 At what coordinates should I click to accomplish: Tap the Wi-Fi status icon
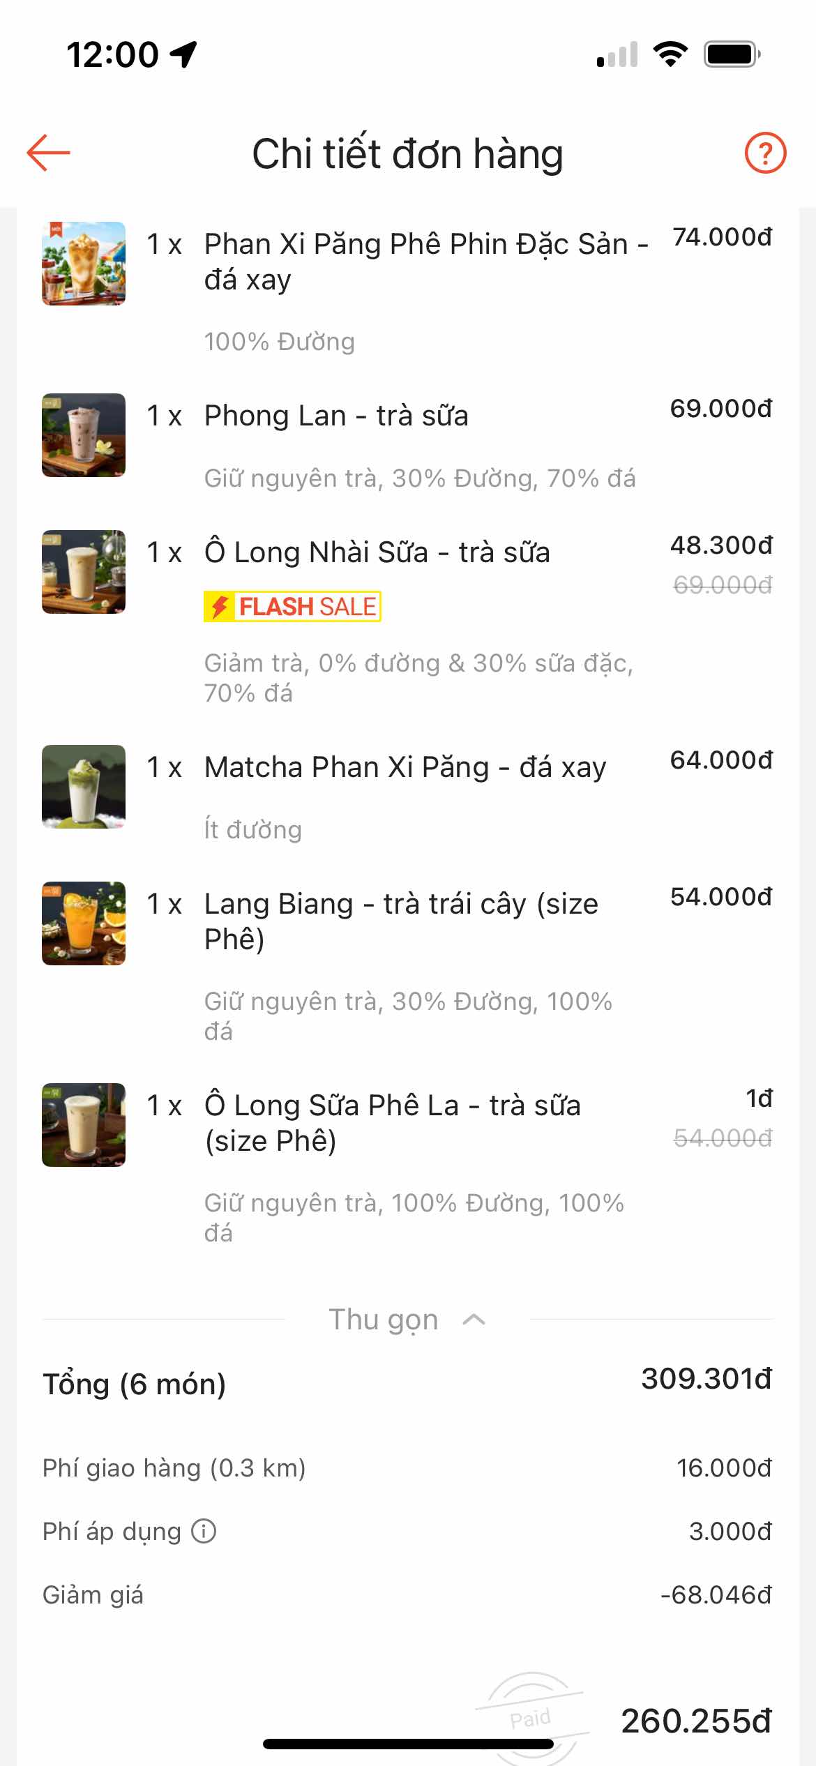click(x=670, y=54)
